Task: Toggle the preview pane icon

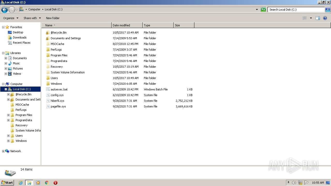Action: click(318, 18)
